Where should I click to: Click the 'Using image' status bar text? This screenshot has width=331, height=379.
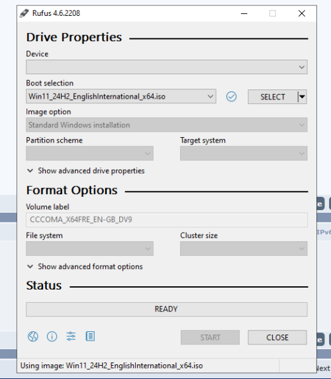111,366
